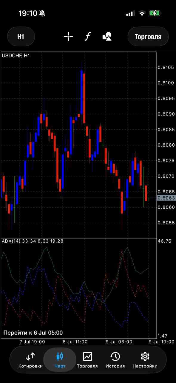
Task: Activate the crosshair tool
Action: 69,37
